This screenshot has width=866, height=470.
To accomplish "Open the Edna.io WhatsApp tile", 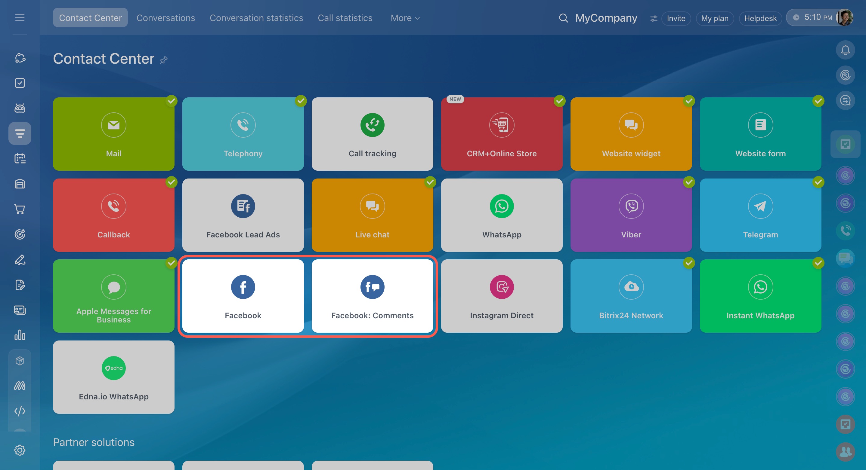I will tap(114, 377).
